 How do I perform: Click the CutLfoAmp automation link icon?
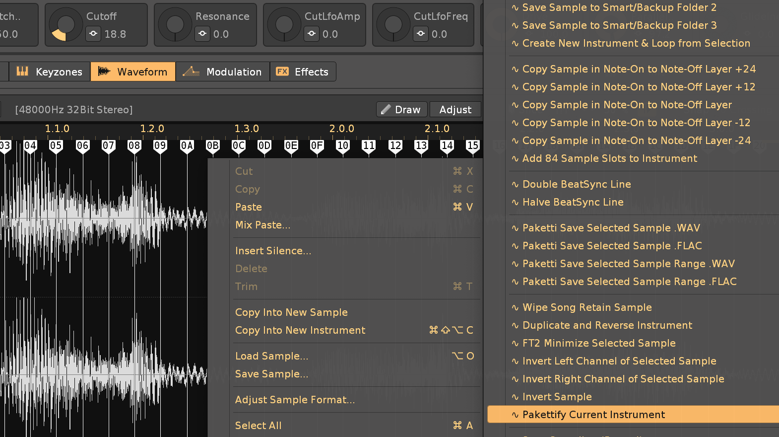pos(312,34)
